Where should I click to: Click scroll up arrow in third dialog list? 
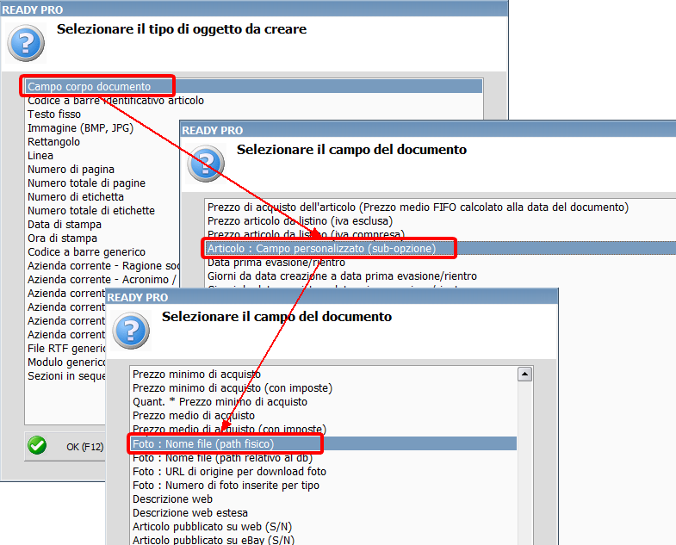click(x=524, y=375)
